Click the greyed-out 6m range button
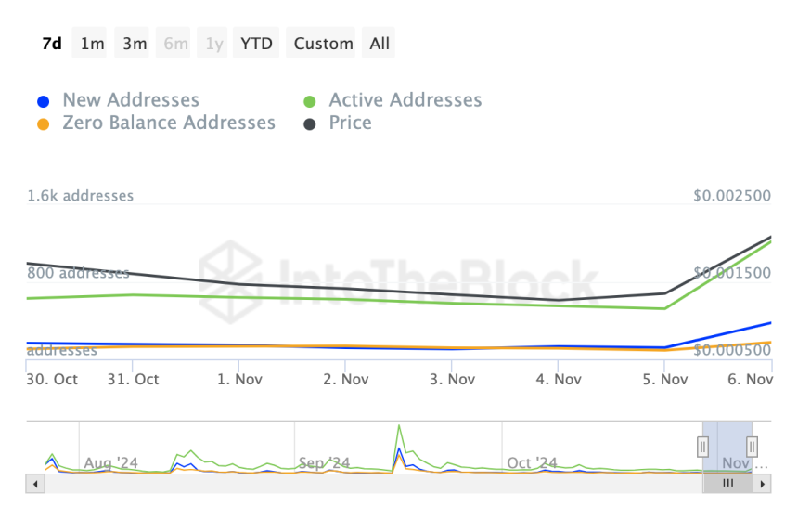The width and height of the screenshot is (798, 532). 175,44
